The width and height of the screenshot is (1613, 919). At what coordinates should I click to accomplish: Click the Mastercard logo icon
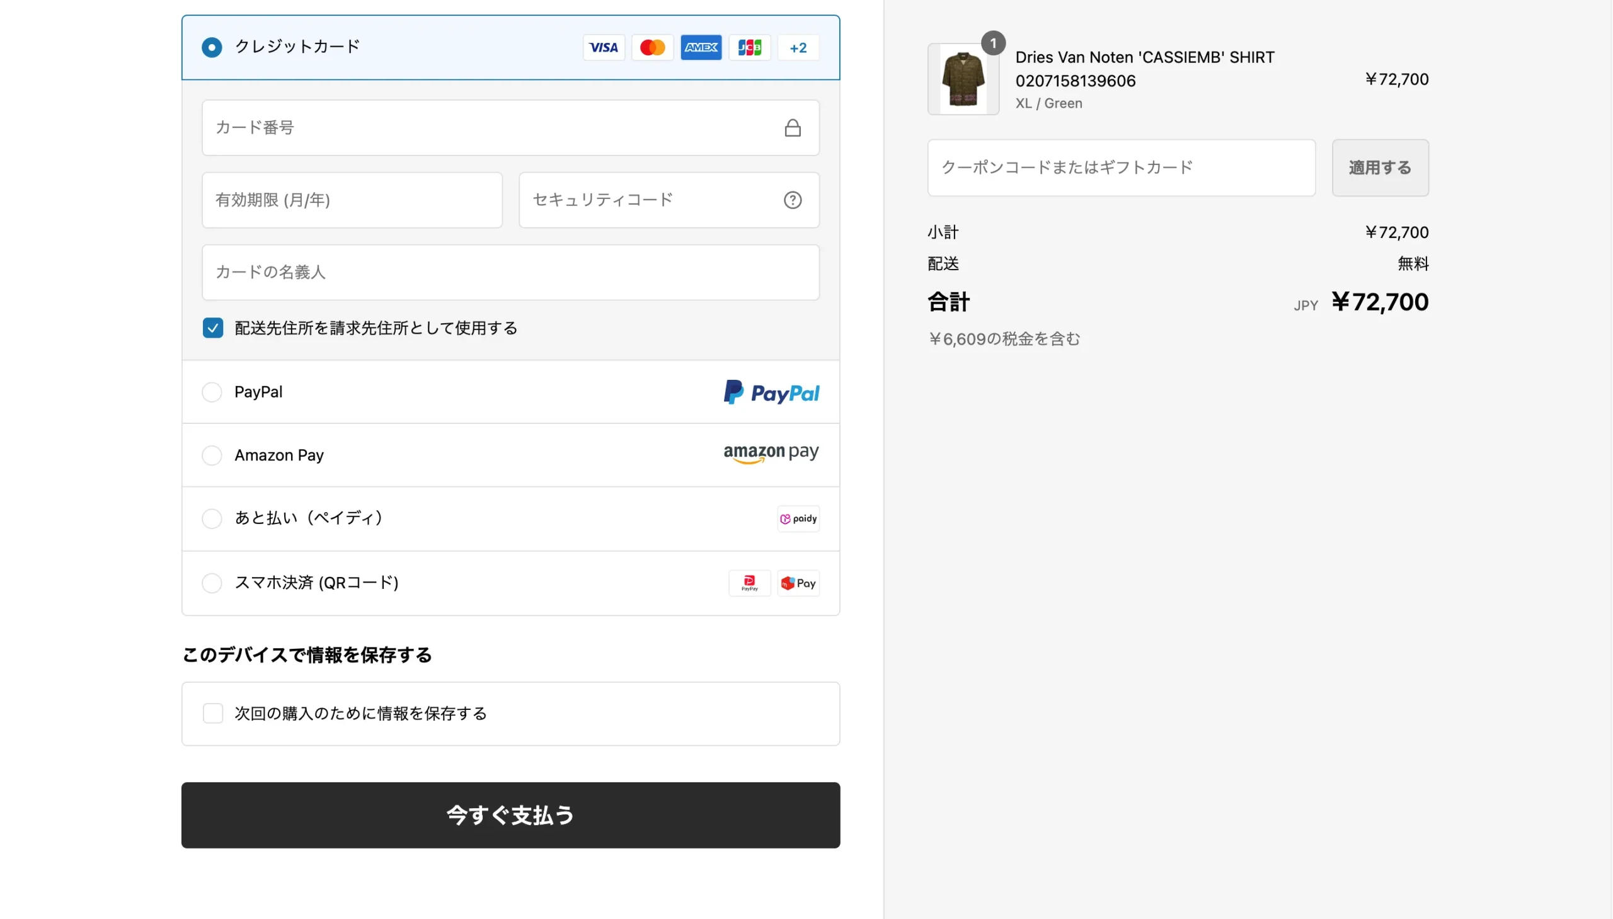pos(652,47)
